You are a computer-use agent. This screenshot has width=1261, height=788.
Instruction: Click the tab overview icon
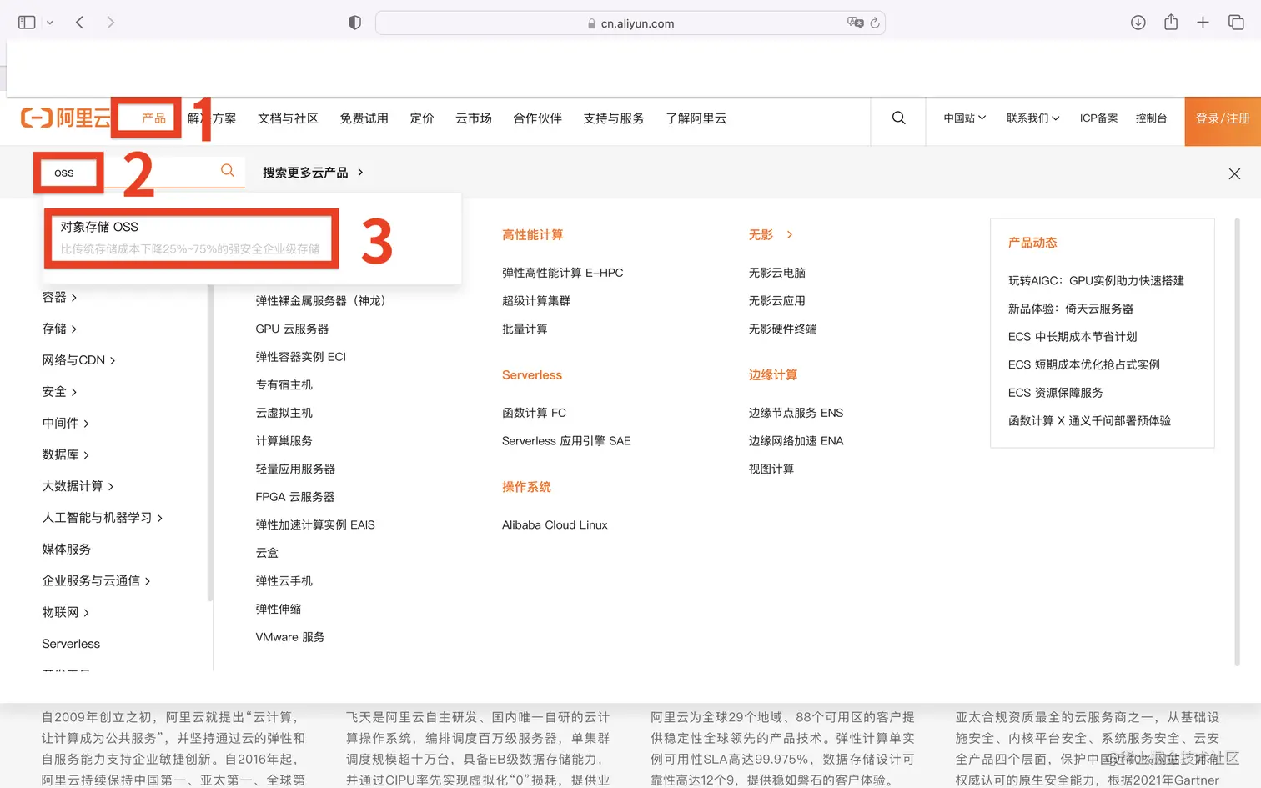click(x=1237, y=23)
